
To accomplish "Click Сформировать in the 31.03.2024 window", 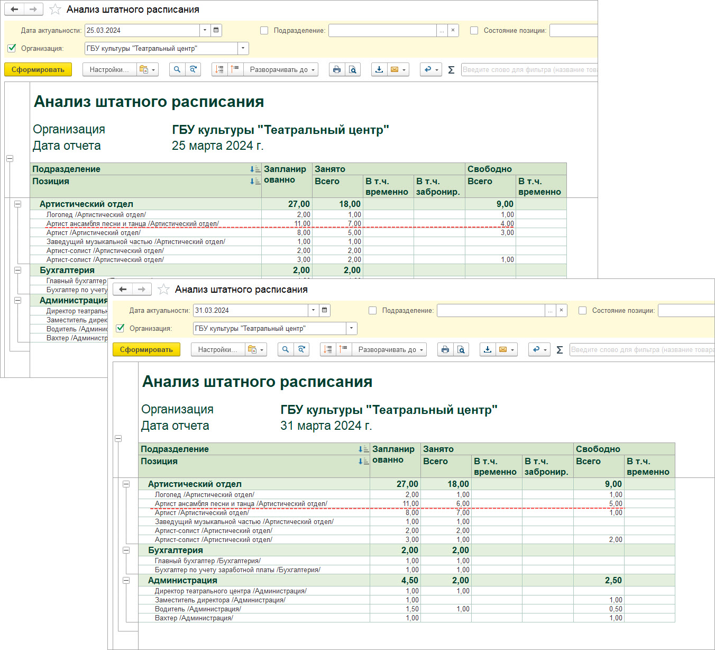I will pyautogui.click(x=146, y=349).
